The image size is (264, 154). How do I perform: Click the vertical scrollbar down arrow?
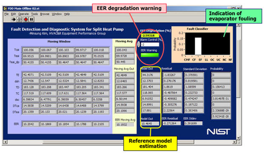tap(238, 138)
